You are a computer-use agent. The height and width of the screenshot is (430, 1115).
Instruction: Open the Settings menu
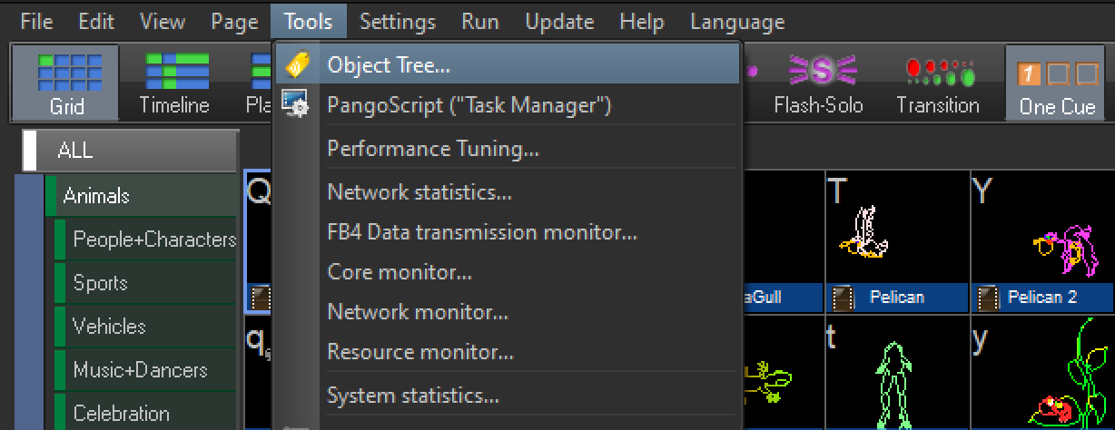click(397, 21)
